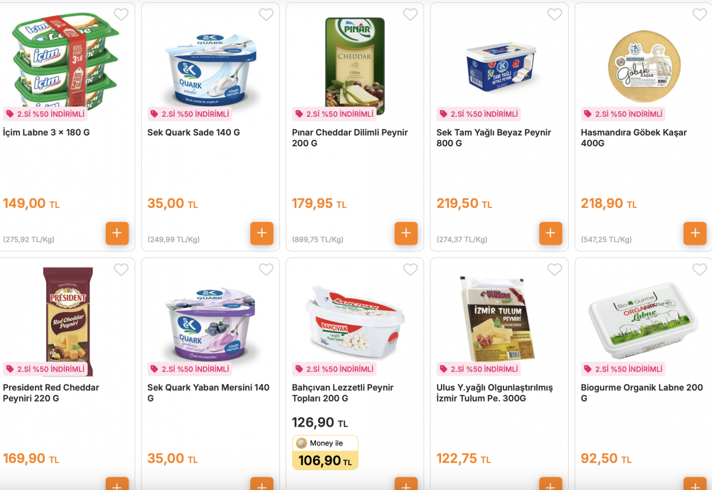Viewport: 712px width, 490px height.
Task: Favorite Bahçıvan Lezzetli Peynir Topları
Action: coord(411,270)
